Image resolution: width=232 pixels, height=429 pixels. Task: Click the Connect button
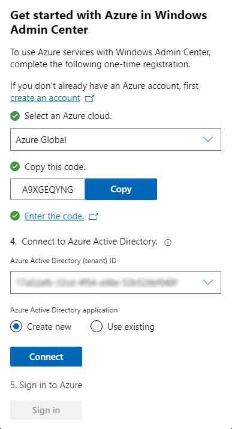46,356
